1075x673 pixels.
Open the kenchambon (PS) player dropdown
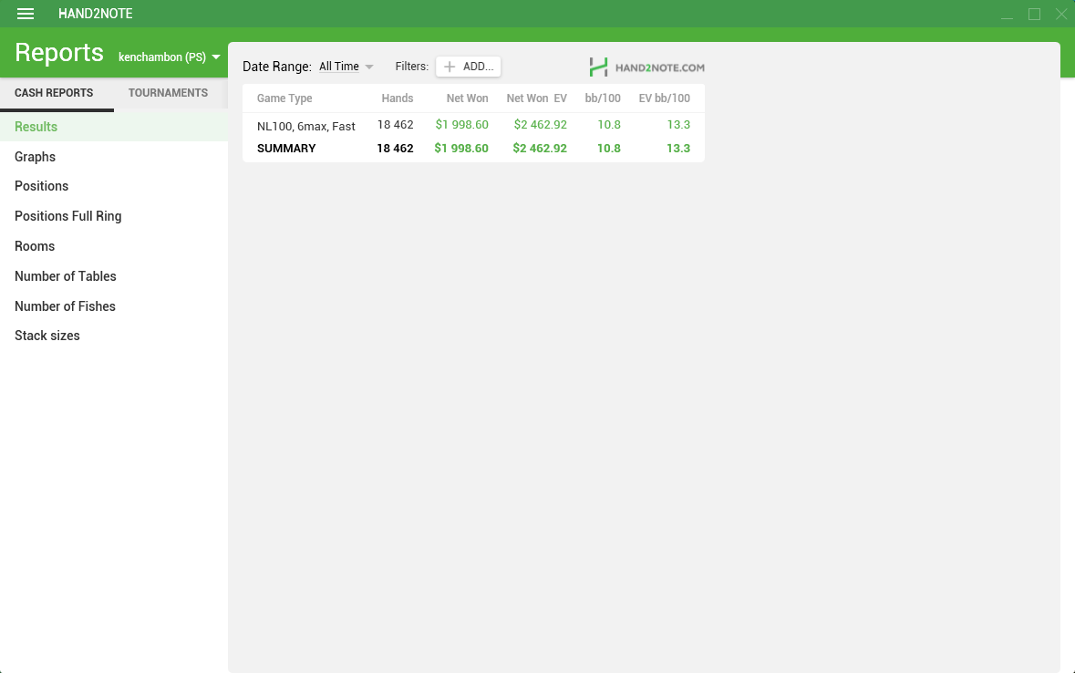[x=169, y=57]
